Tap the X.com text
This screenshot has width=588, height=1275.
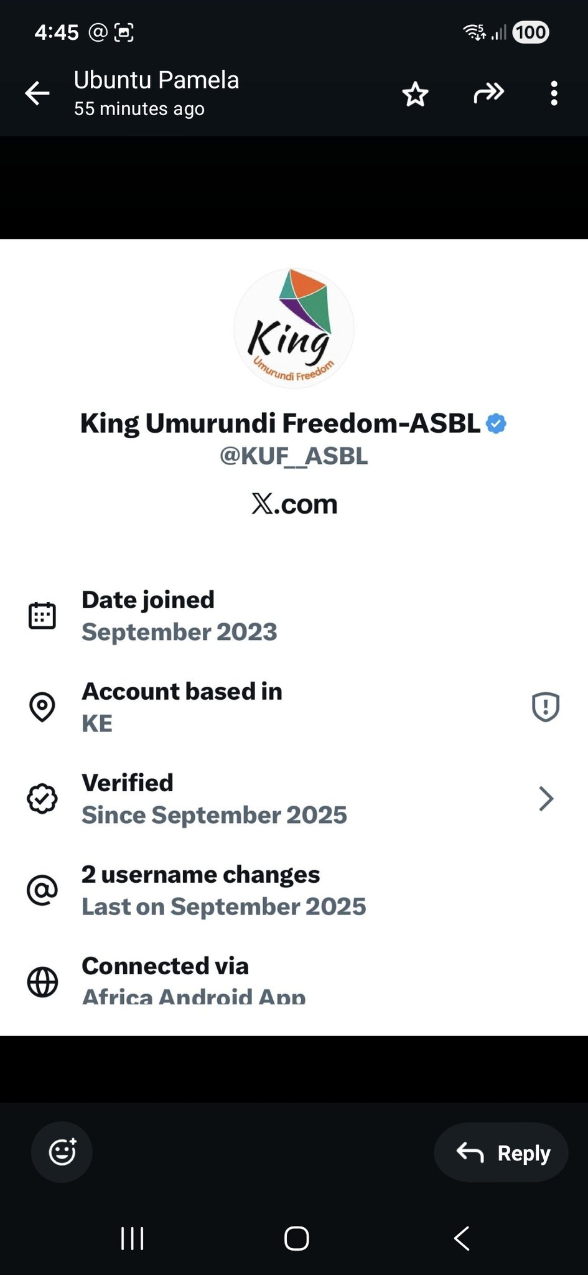coord(294,504)
